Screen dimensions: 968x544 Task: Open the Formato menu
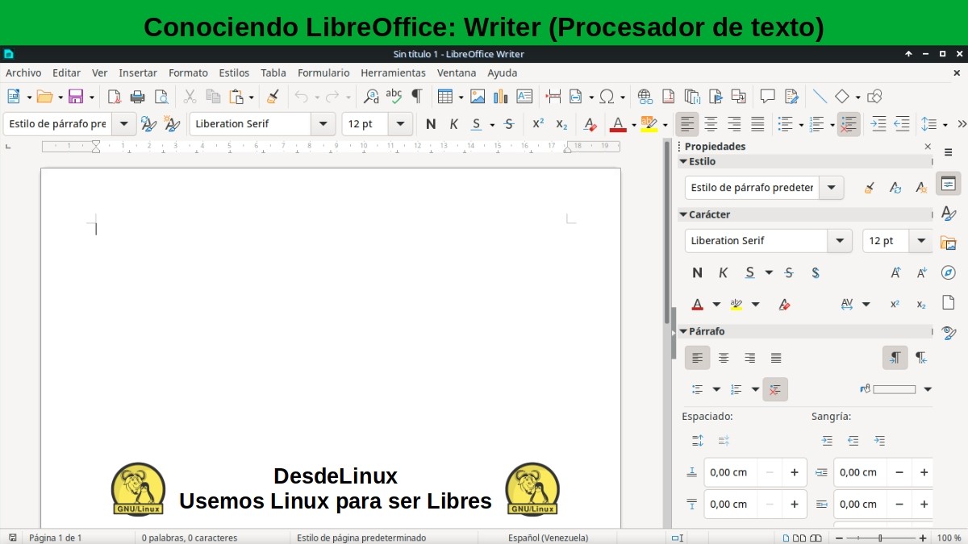[188, 73]
